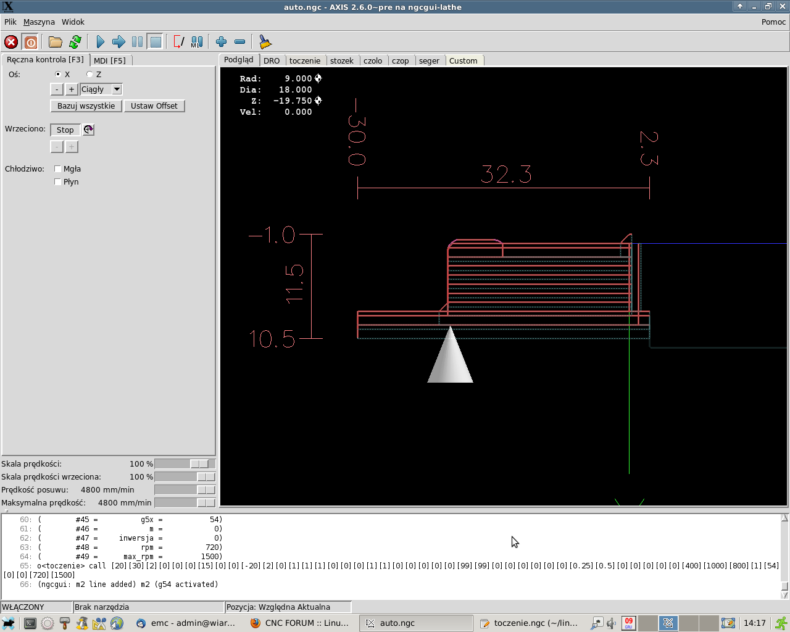The height and width of the screenshot is (632, 790).
Task: Zoom in the preview with plus icon
Action: (x=222, y=42)
